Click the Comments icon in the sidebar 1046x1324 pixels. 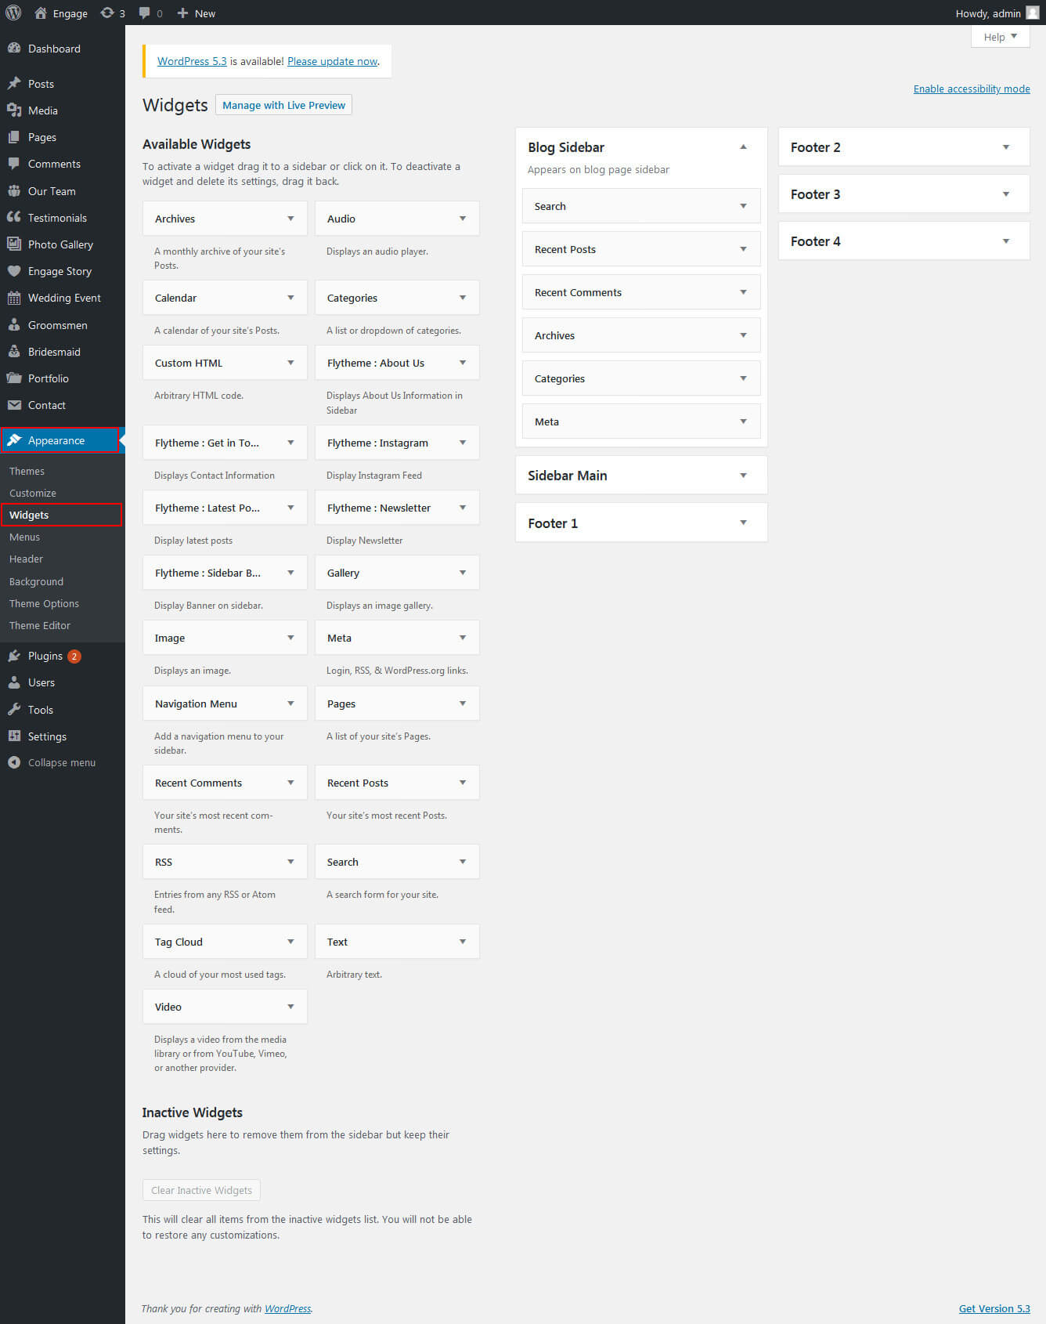coord(14,163)
